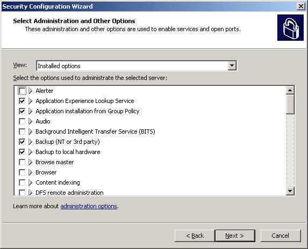Expand Background Intelligent Transfer Service details
Screen dimensions: 308x249
pyautogui.click(x=30, y=131)
